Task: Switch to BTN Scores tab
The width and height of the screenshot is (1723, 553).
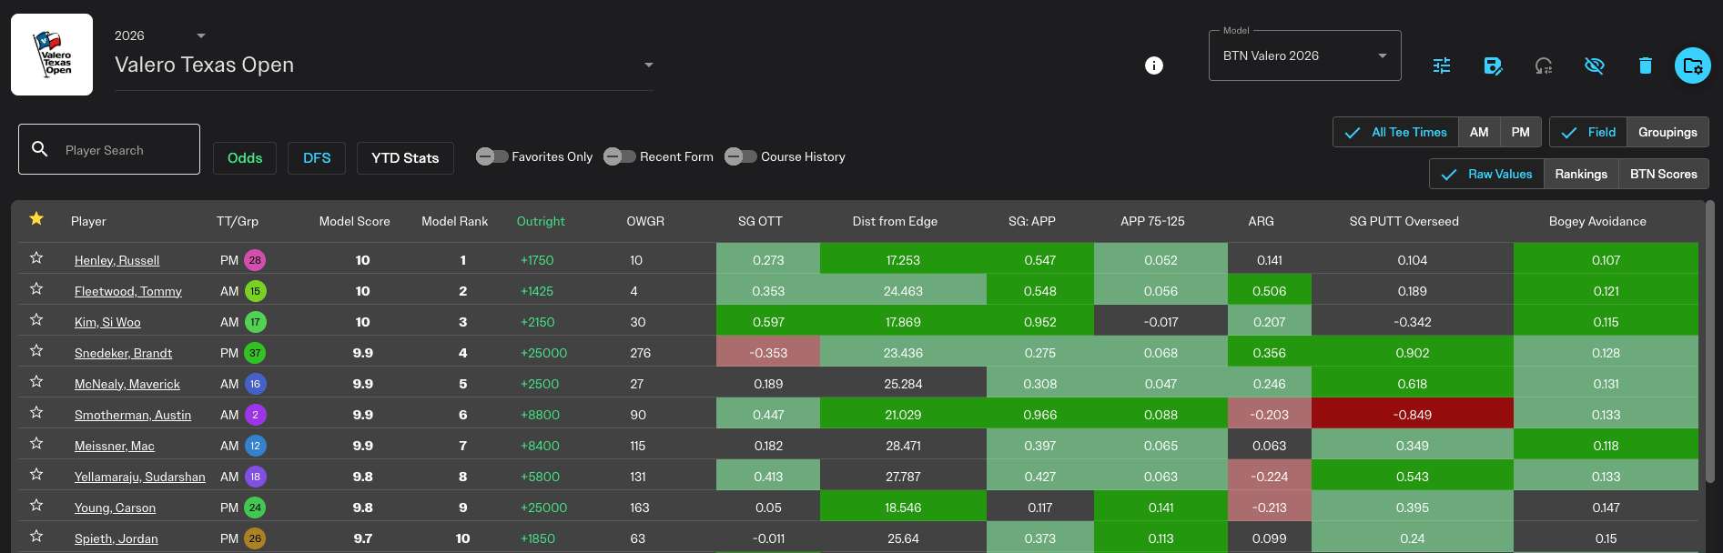Action: tap(1664, 174)
